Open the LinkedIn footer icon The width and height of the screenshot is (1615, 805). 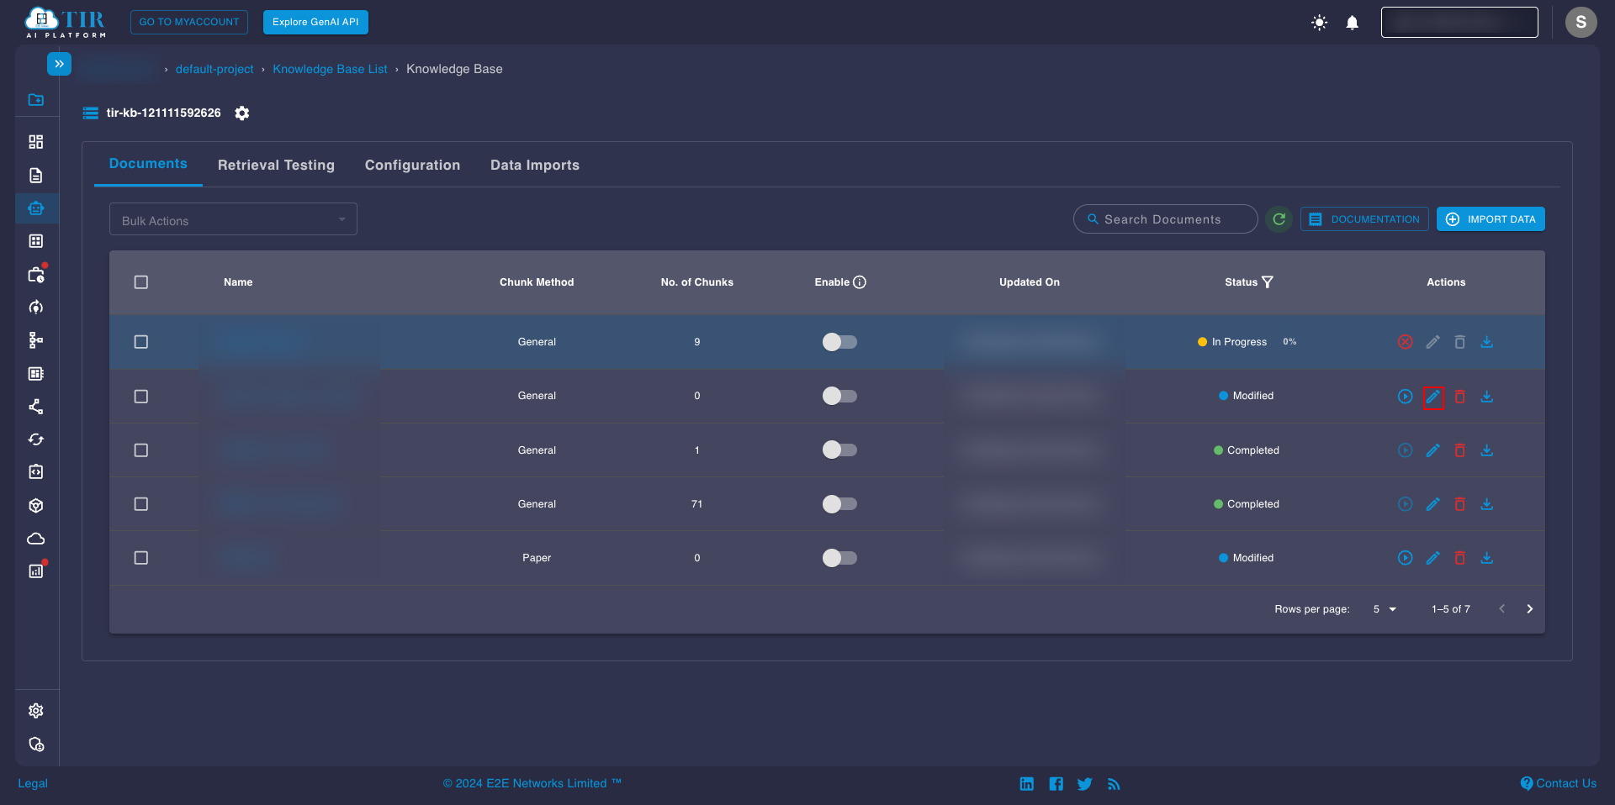click(x=1026, y=784)
